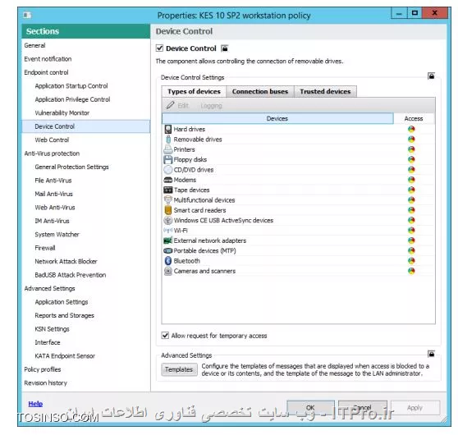
Task: Open the Help link
Action: (x=35, y=404)
